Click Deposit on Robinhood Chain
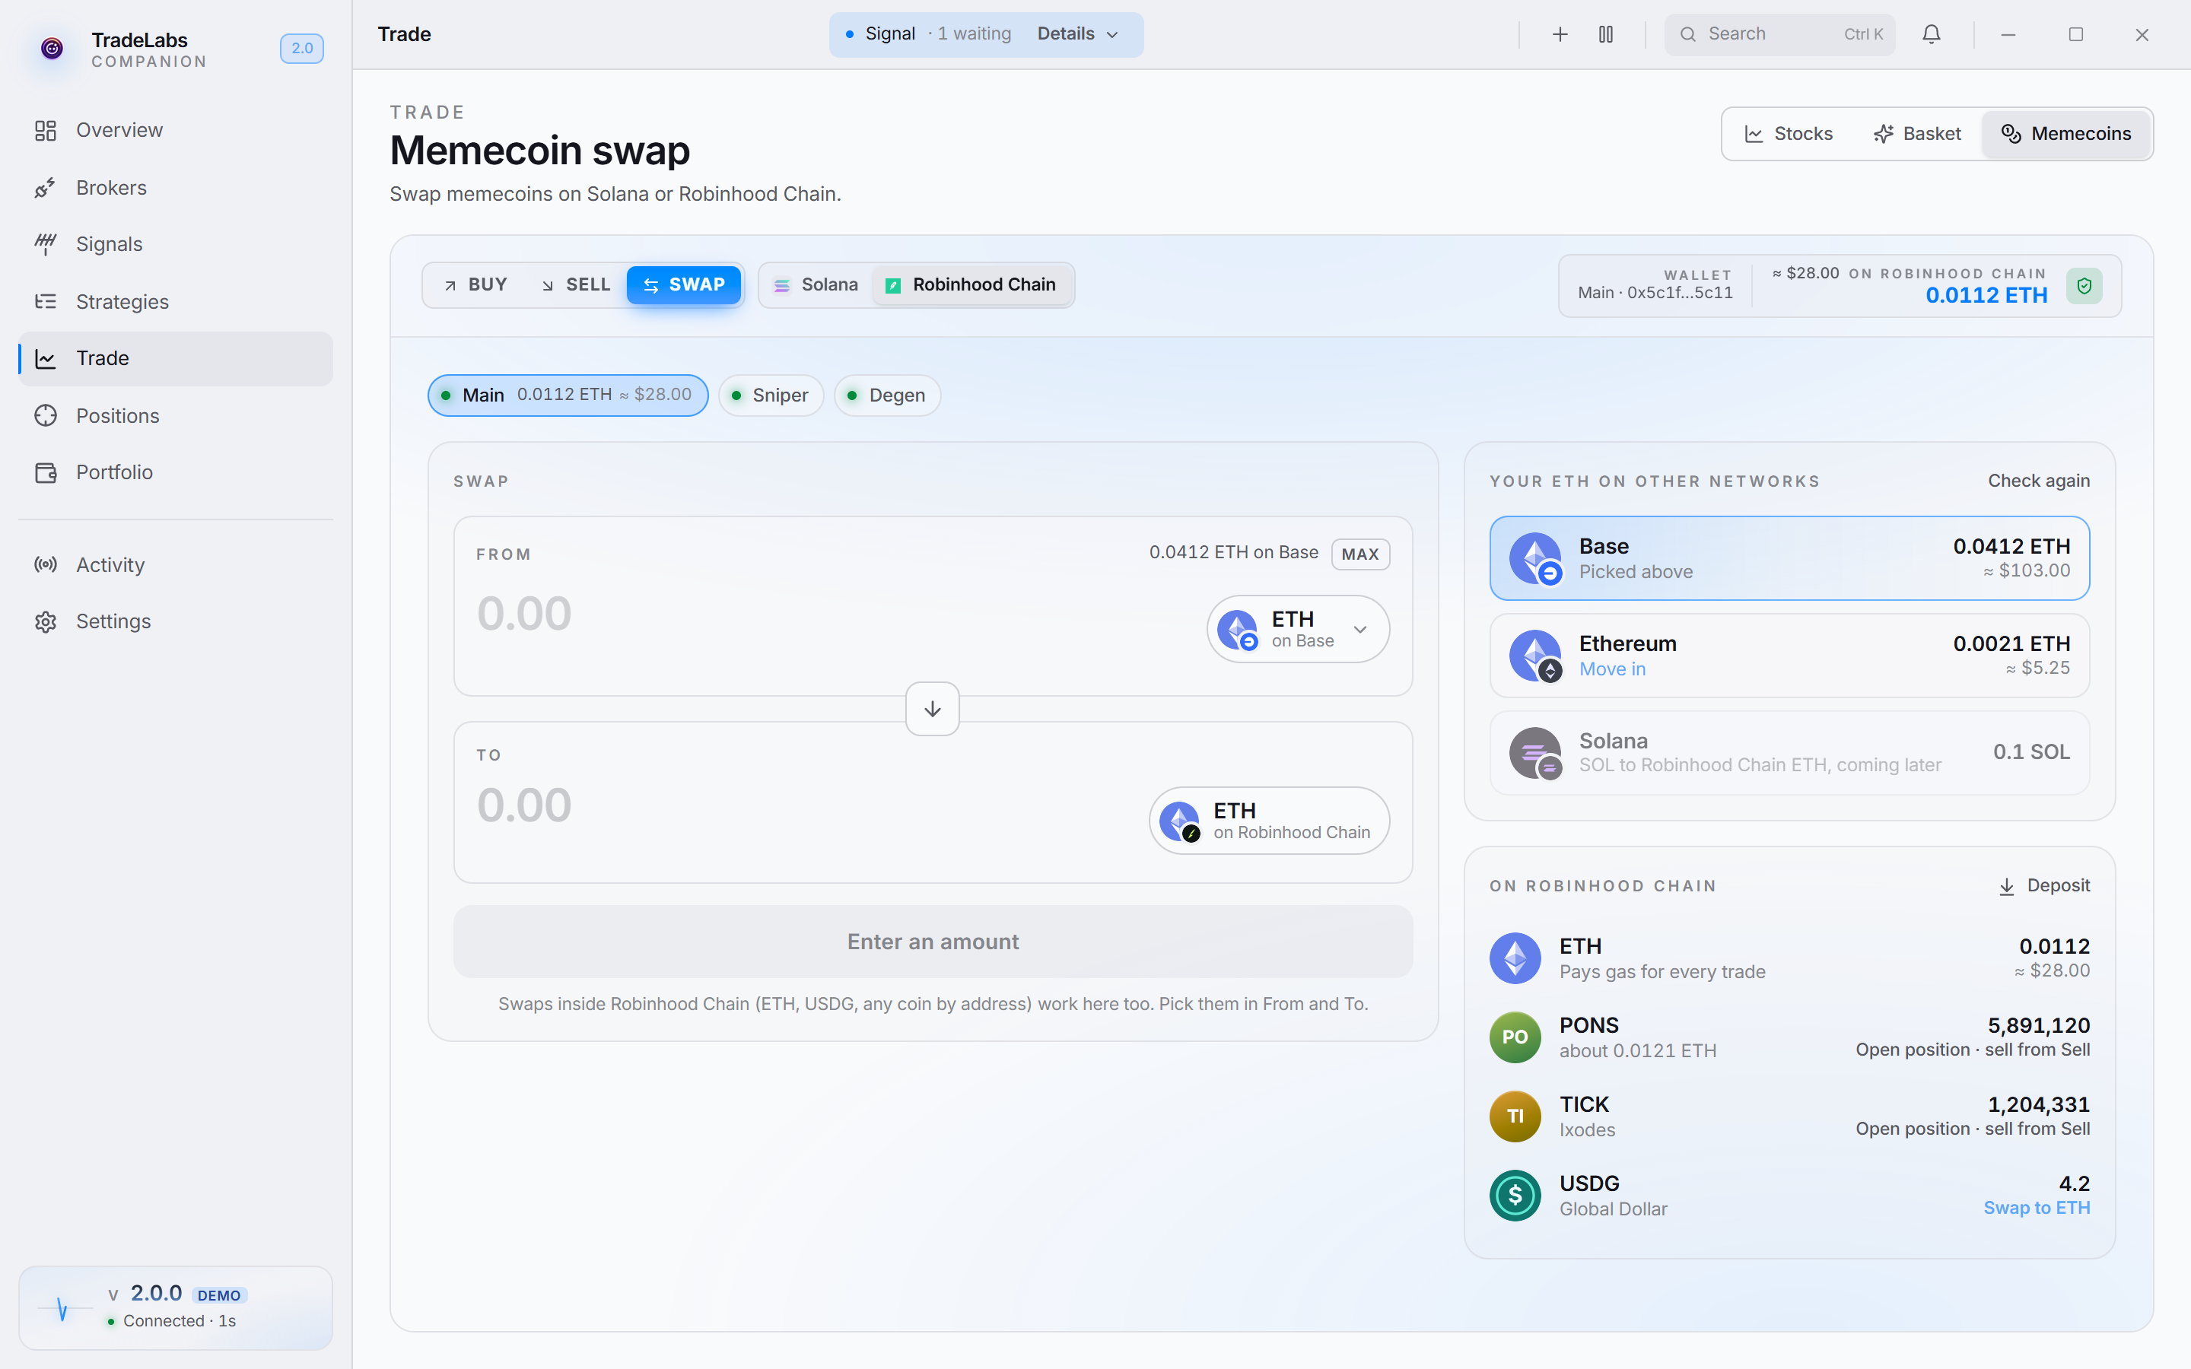Screen dimensions: 2191x1369 2043,885
